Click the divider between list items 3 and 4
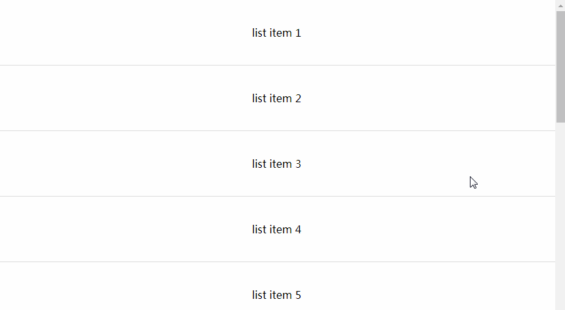 coord(276,197)
